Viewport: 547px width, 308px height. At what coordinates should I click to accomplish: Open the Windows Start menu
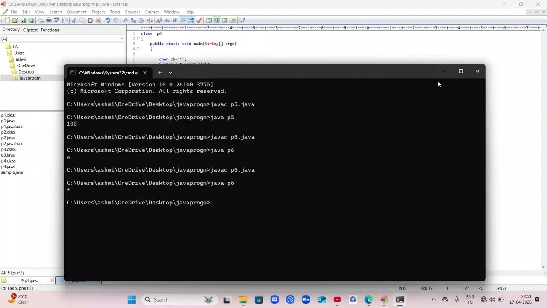click(132, 299)
